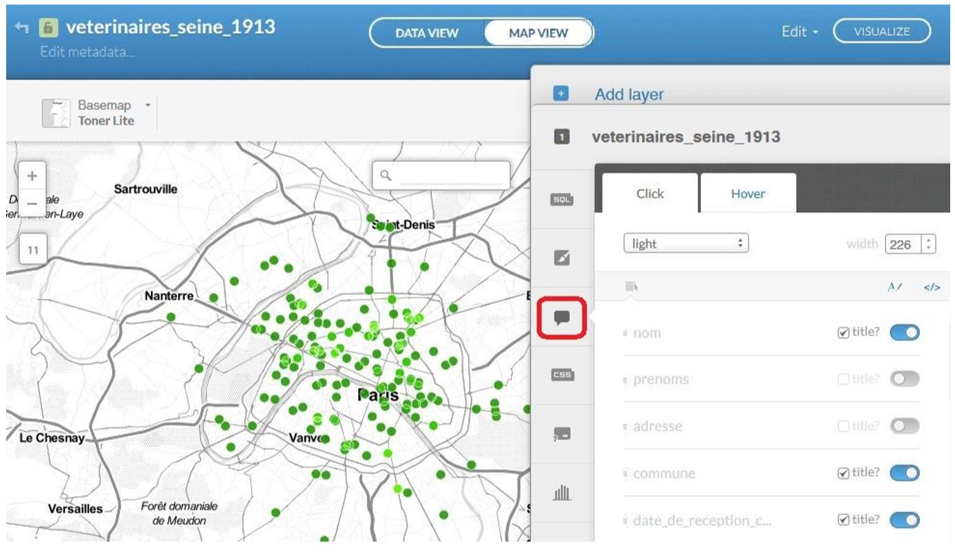Open the CSS editor icon
The image size is (955, 553).
tap(562, 375)
